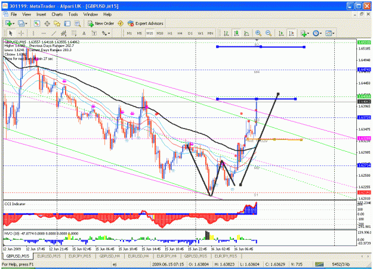This screenshot has width=373, height=269.
Task: Select the Trendline drawing tool
Action: 54,33
